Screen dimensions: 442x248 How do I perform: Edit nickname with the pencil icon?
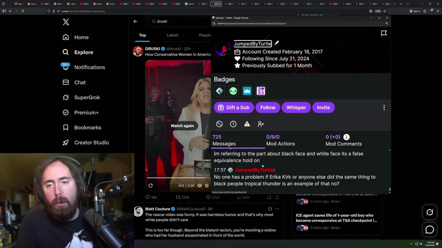pyautogui.click(x=277, y=43)
